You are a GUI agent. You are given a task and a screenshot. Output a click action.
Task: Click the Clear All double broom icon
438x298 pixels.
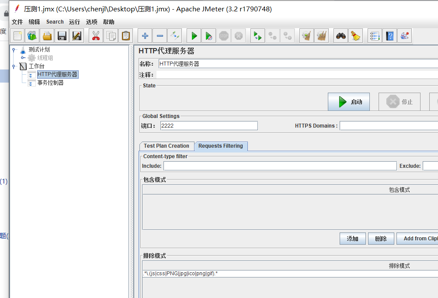pyautogui.click(x=322, y=36)
